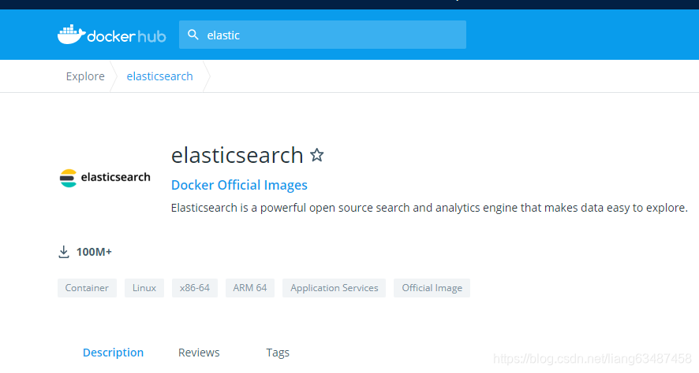699x373 pixels.
Task: Click the Elasticsearch description sentence
Action: point(429,208)
